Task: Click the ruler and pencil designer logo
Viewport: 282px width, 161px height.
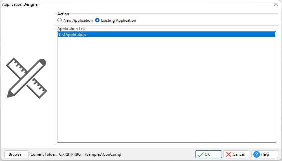Action: click(x=27, y=78)
